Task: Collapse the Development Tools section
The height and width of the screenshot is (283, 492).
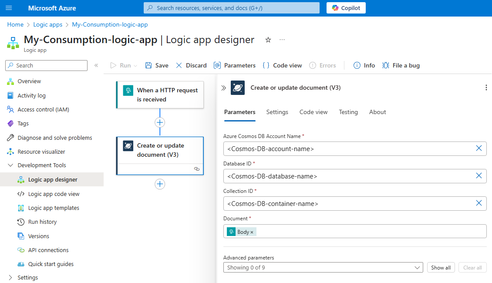Action: click(10, 165)
